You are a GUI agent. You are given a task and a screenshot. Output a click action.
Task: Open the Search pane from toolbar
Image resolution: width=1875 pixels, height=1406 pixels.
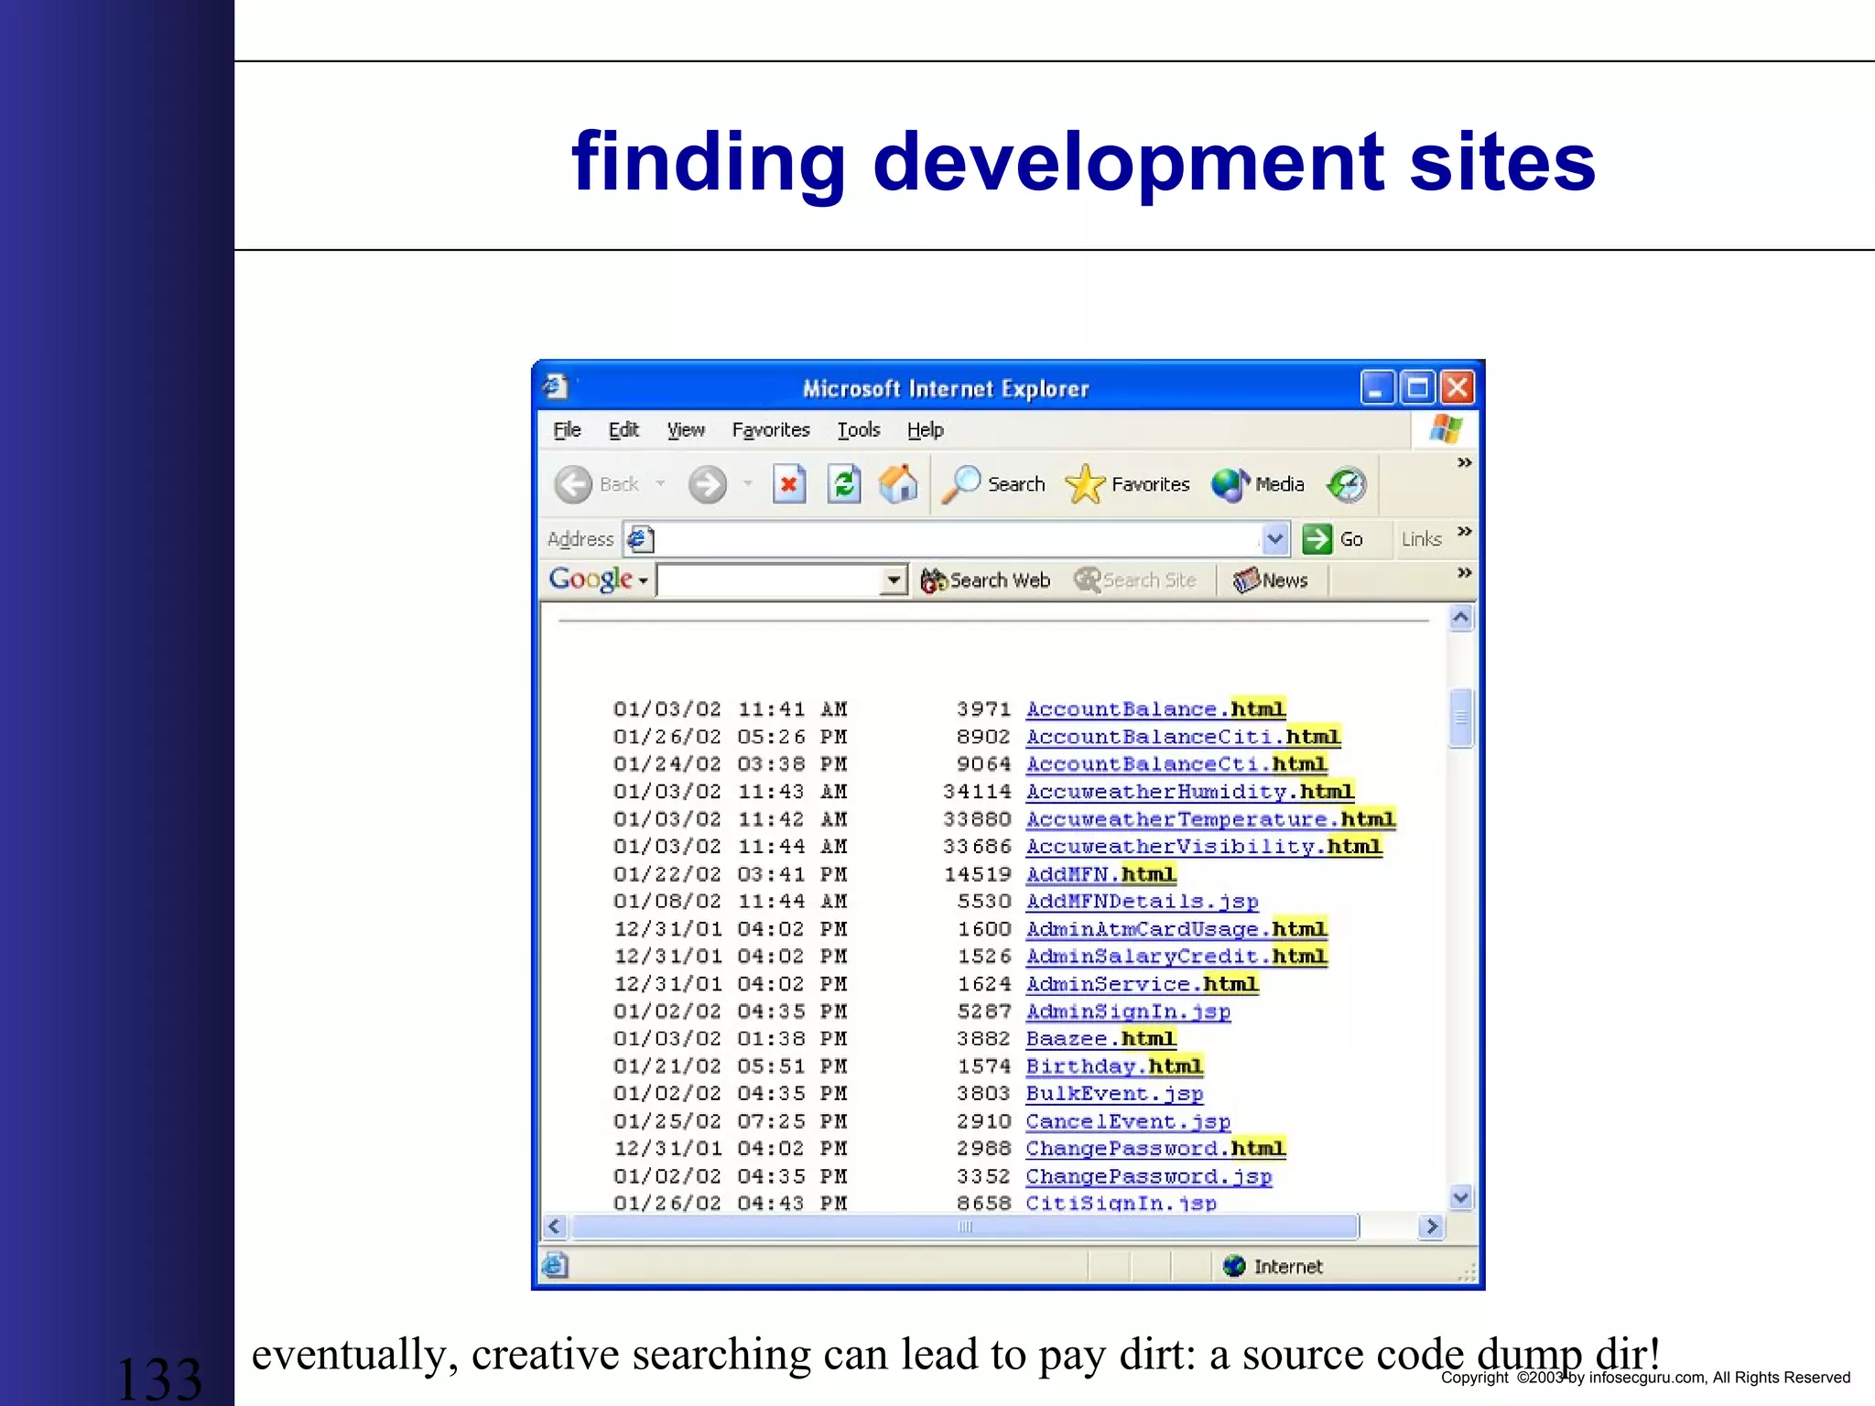coord(994,484)
